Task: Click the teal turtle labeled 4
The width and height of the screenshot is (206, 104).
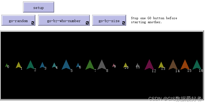Action: pos(54,65)
